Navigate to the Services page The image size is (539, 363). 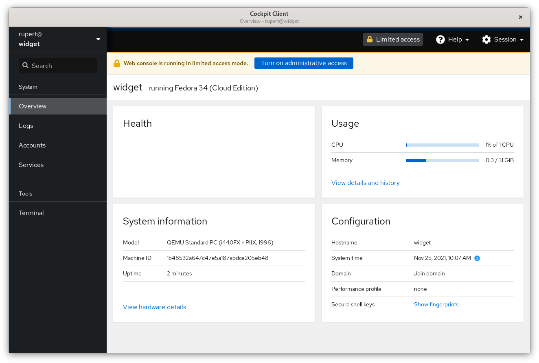click(31, 165)
